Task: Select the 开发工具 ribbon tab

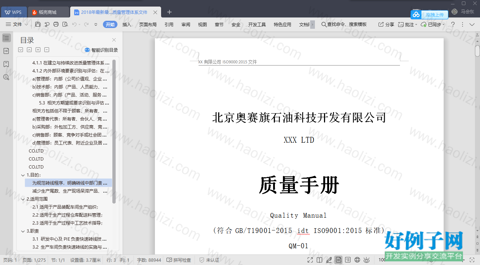Action: click(257, 24)
